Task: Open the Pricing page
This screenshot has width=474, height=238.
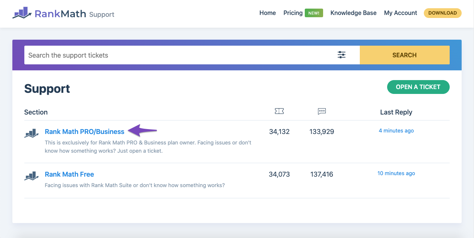Action: (293, 13)
